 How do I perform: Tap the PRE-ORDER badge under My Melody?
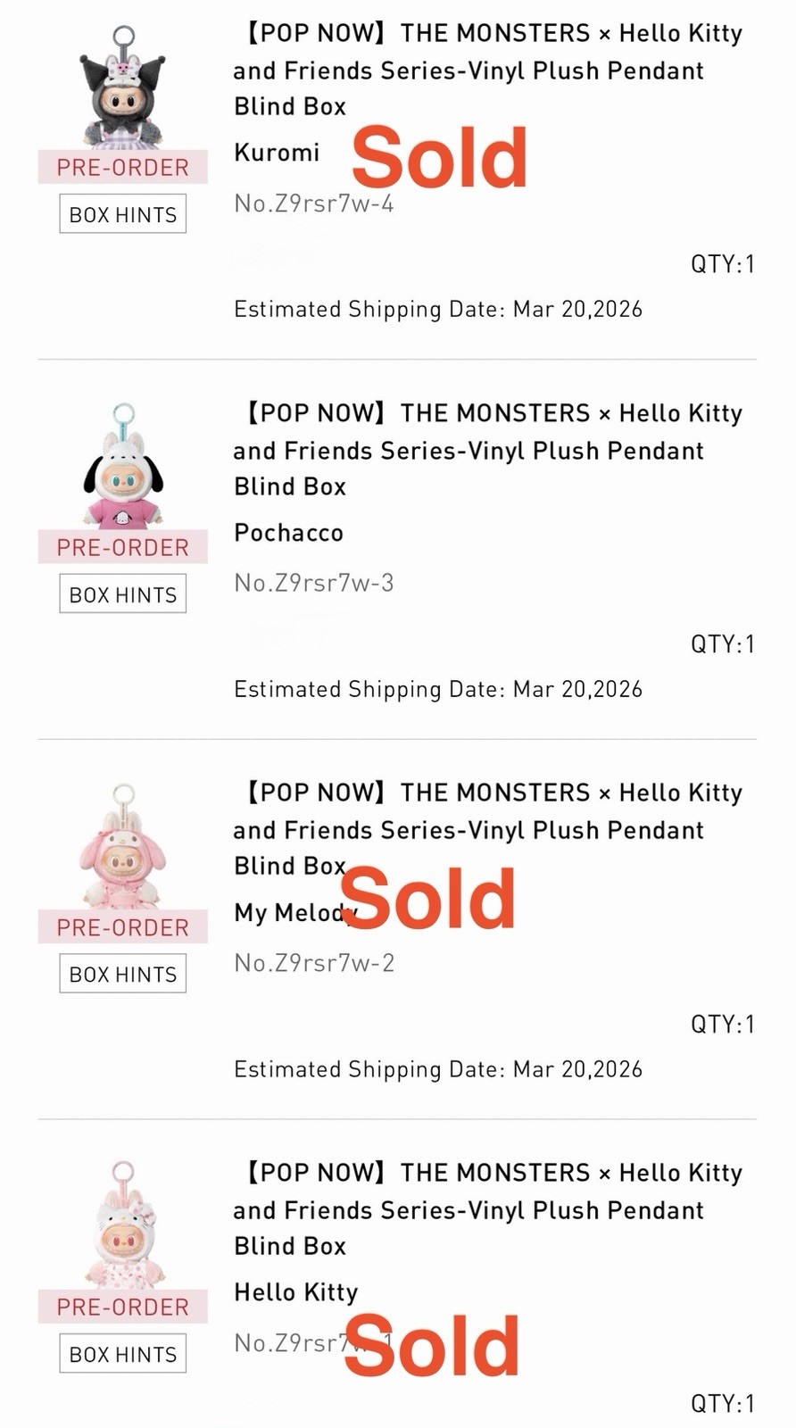click(x=123, y=927)
